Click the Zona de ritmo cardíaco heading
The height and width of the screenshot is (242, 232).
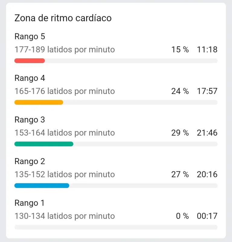63,18
